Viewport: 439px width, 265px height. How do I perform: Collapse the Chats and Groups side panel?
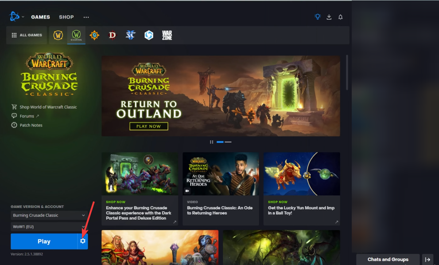[427, 259]
